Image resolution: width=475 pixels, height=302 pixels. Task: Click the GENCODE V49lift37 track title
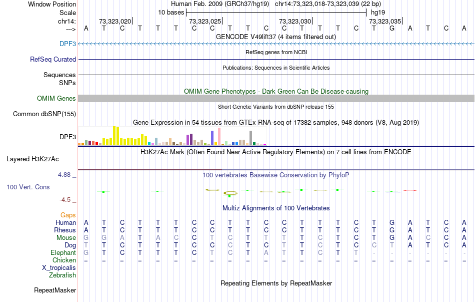[275, 37]
